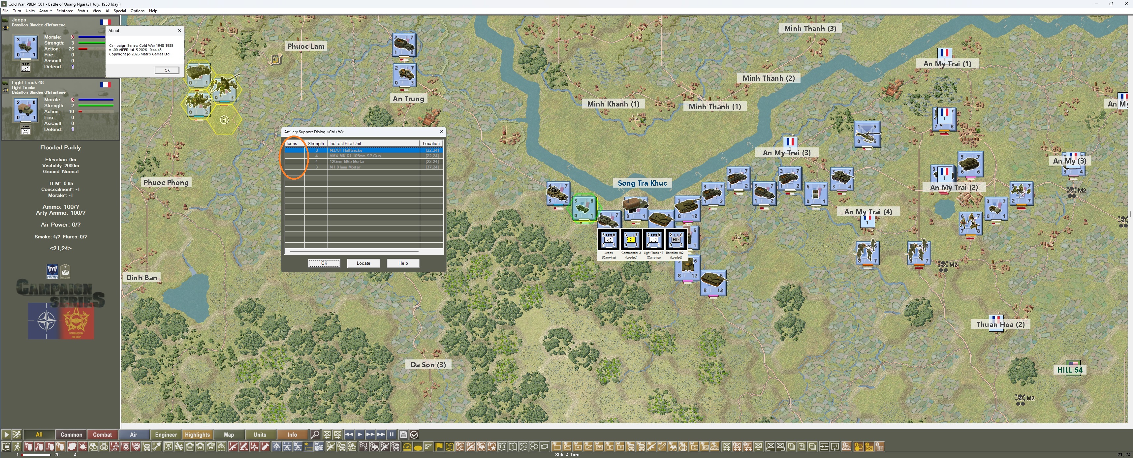Click the red rifle toolbar icon
This screenshot has width=1133, height=458.
pos(234,446)
